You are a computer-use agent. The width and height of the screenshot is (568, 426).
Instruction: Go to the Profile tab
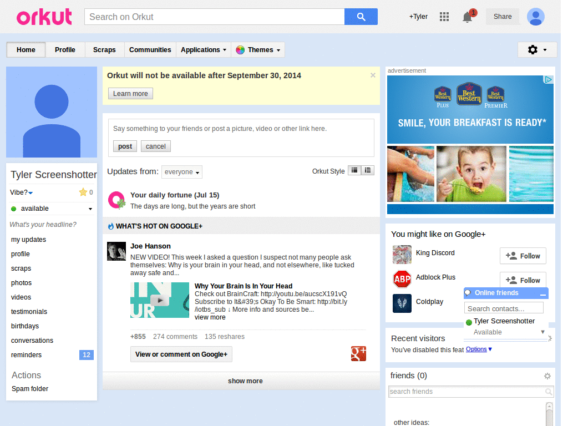pos(65,50)
